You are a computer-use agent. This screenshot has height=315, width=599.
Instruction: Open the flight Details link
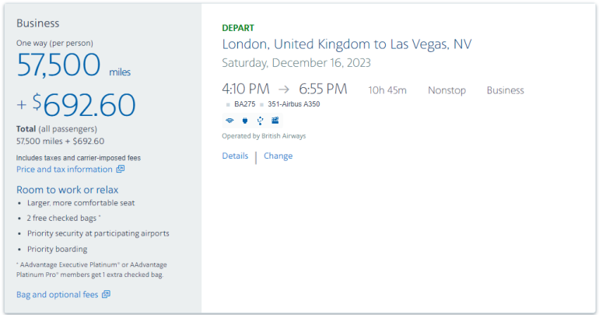click(235, 156)
